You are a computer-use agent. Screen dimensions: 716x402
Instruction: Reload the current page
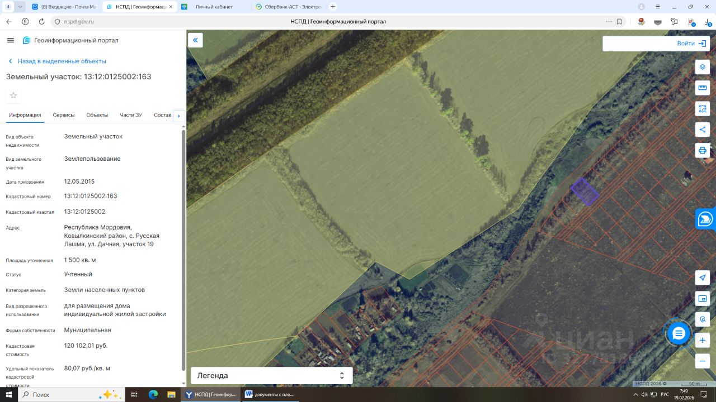point(41,22)
